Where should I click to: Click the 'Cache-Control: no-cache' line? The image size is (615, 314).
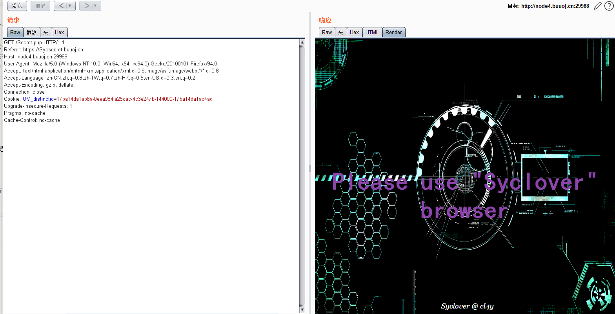(32, 120)
